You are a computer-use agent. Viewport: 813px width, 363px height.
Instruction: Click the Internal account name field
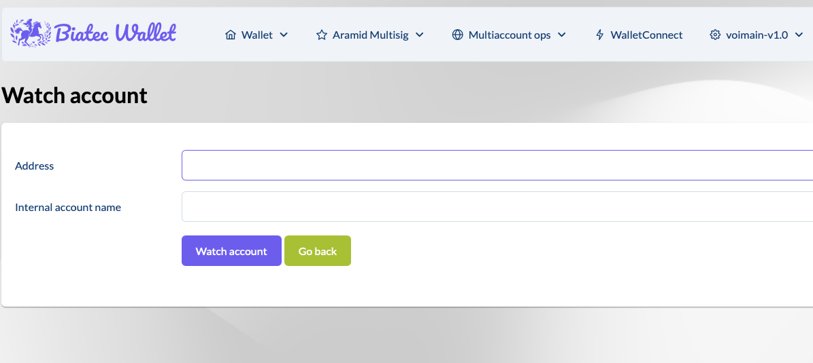coord(497,207)
